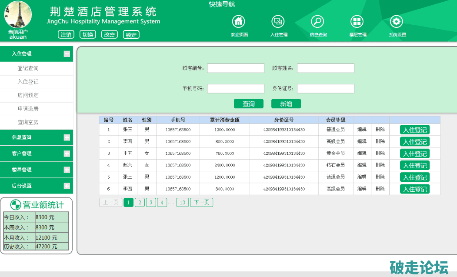Expand the 信息查询 sidebar section
The height and width of the screenshot is (277, 457).
coord(67,137)
